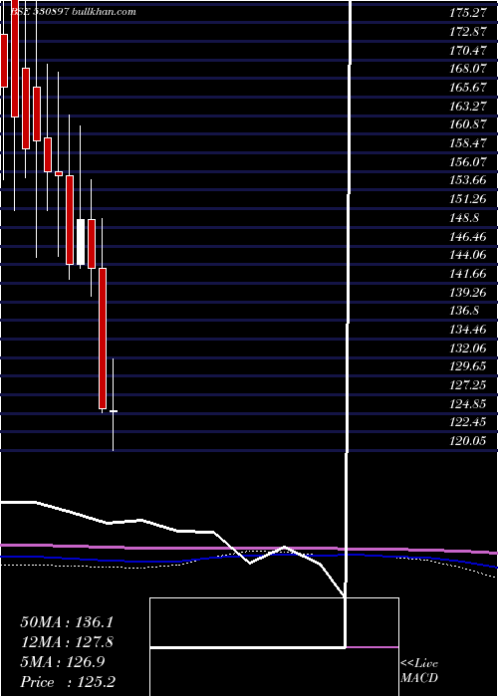
Task: Click the 153.66 price label
Action: (468, 180)
